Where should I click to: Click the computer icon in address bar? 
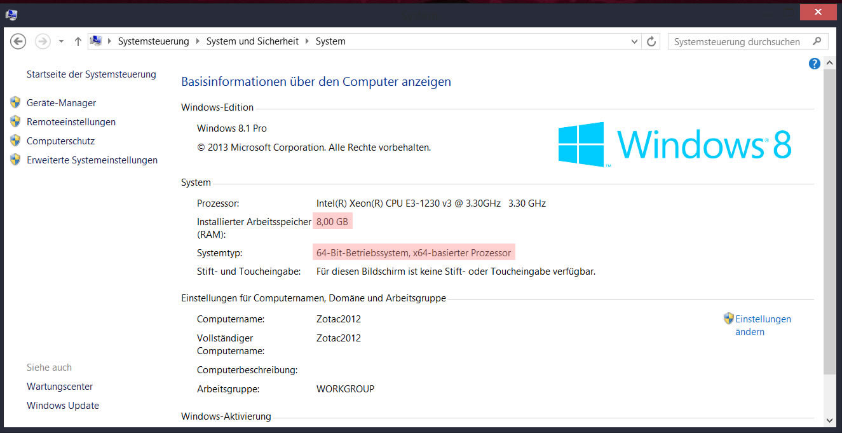tap(96, 41)
